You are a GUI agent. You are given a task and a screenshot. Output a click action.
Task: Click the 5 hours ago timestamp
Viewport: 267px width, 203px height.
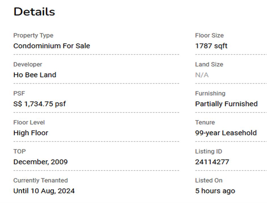[x=215, y=191]
